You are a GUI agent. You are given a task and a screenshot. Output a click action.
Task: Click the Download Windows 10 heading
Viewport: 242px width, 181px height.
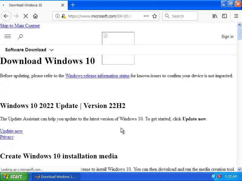click(47, 61)
